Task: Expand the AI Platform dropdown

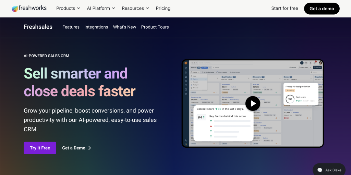Action: tap(101, 9)
